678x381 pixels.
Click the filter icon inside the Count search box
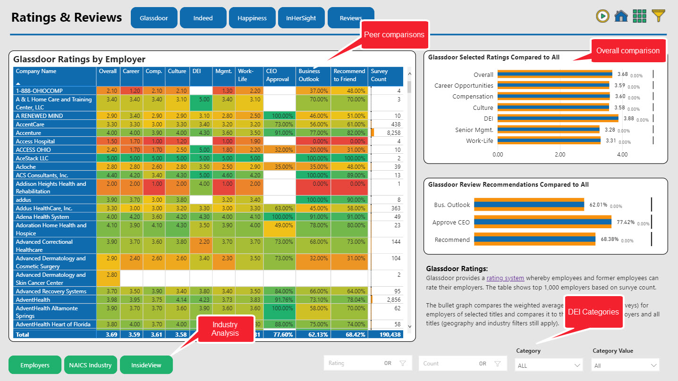tap(498, 363)
